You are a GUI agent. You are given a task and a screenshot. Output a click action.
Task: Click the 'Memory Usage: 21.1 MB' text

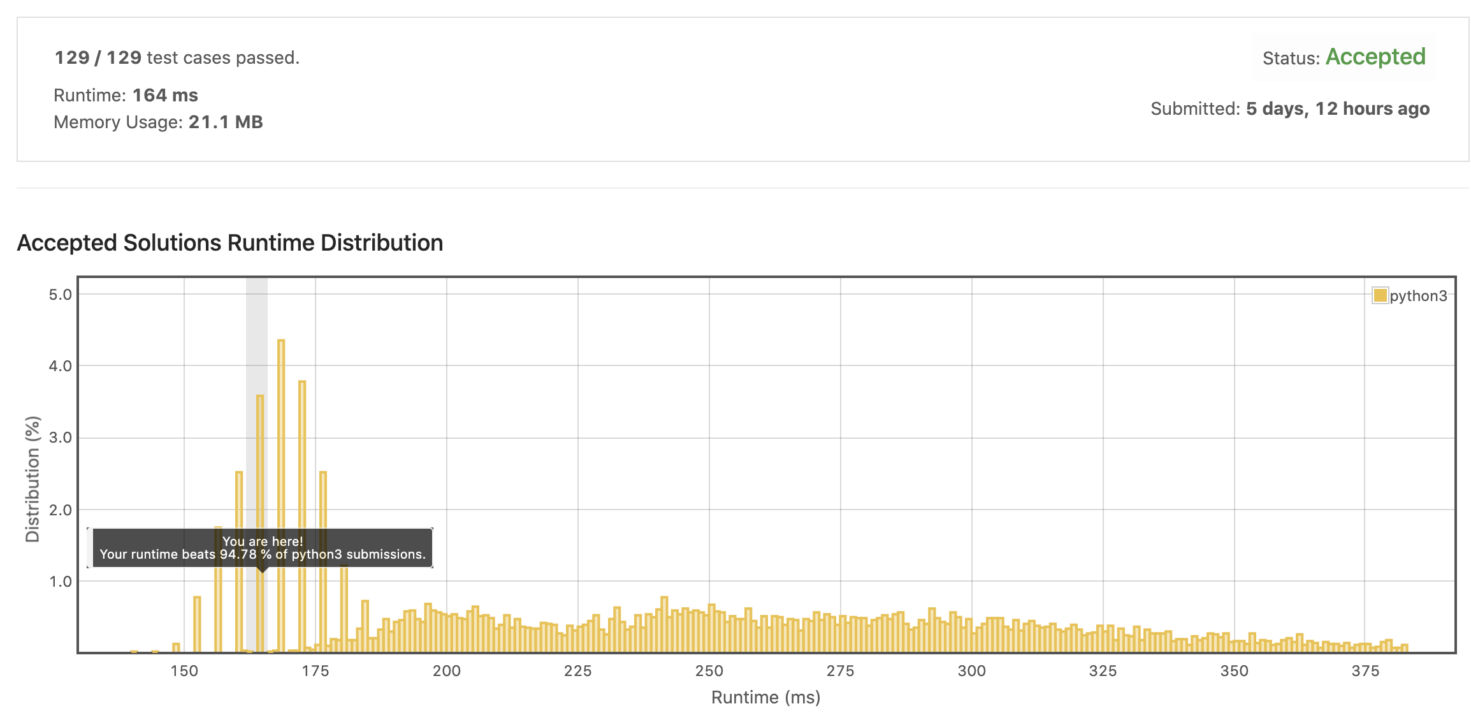pos(158,122)
